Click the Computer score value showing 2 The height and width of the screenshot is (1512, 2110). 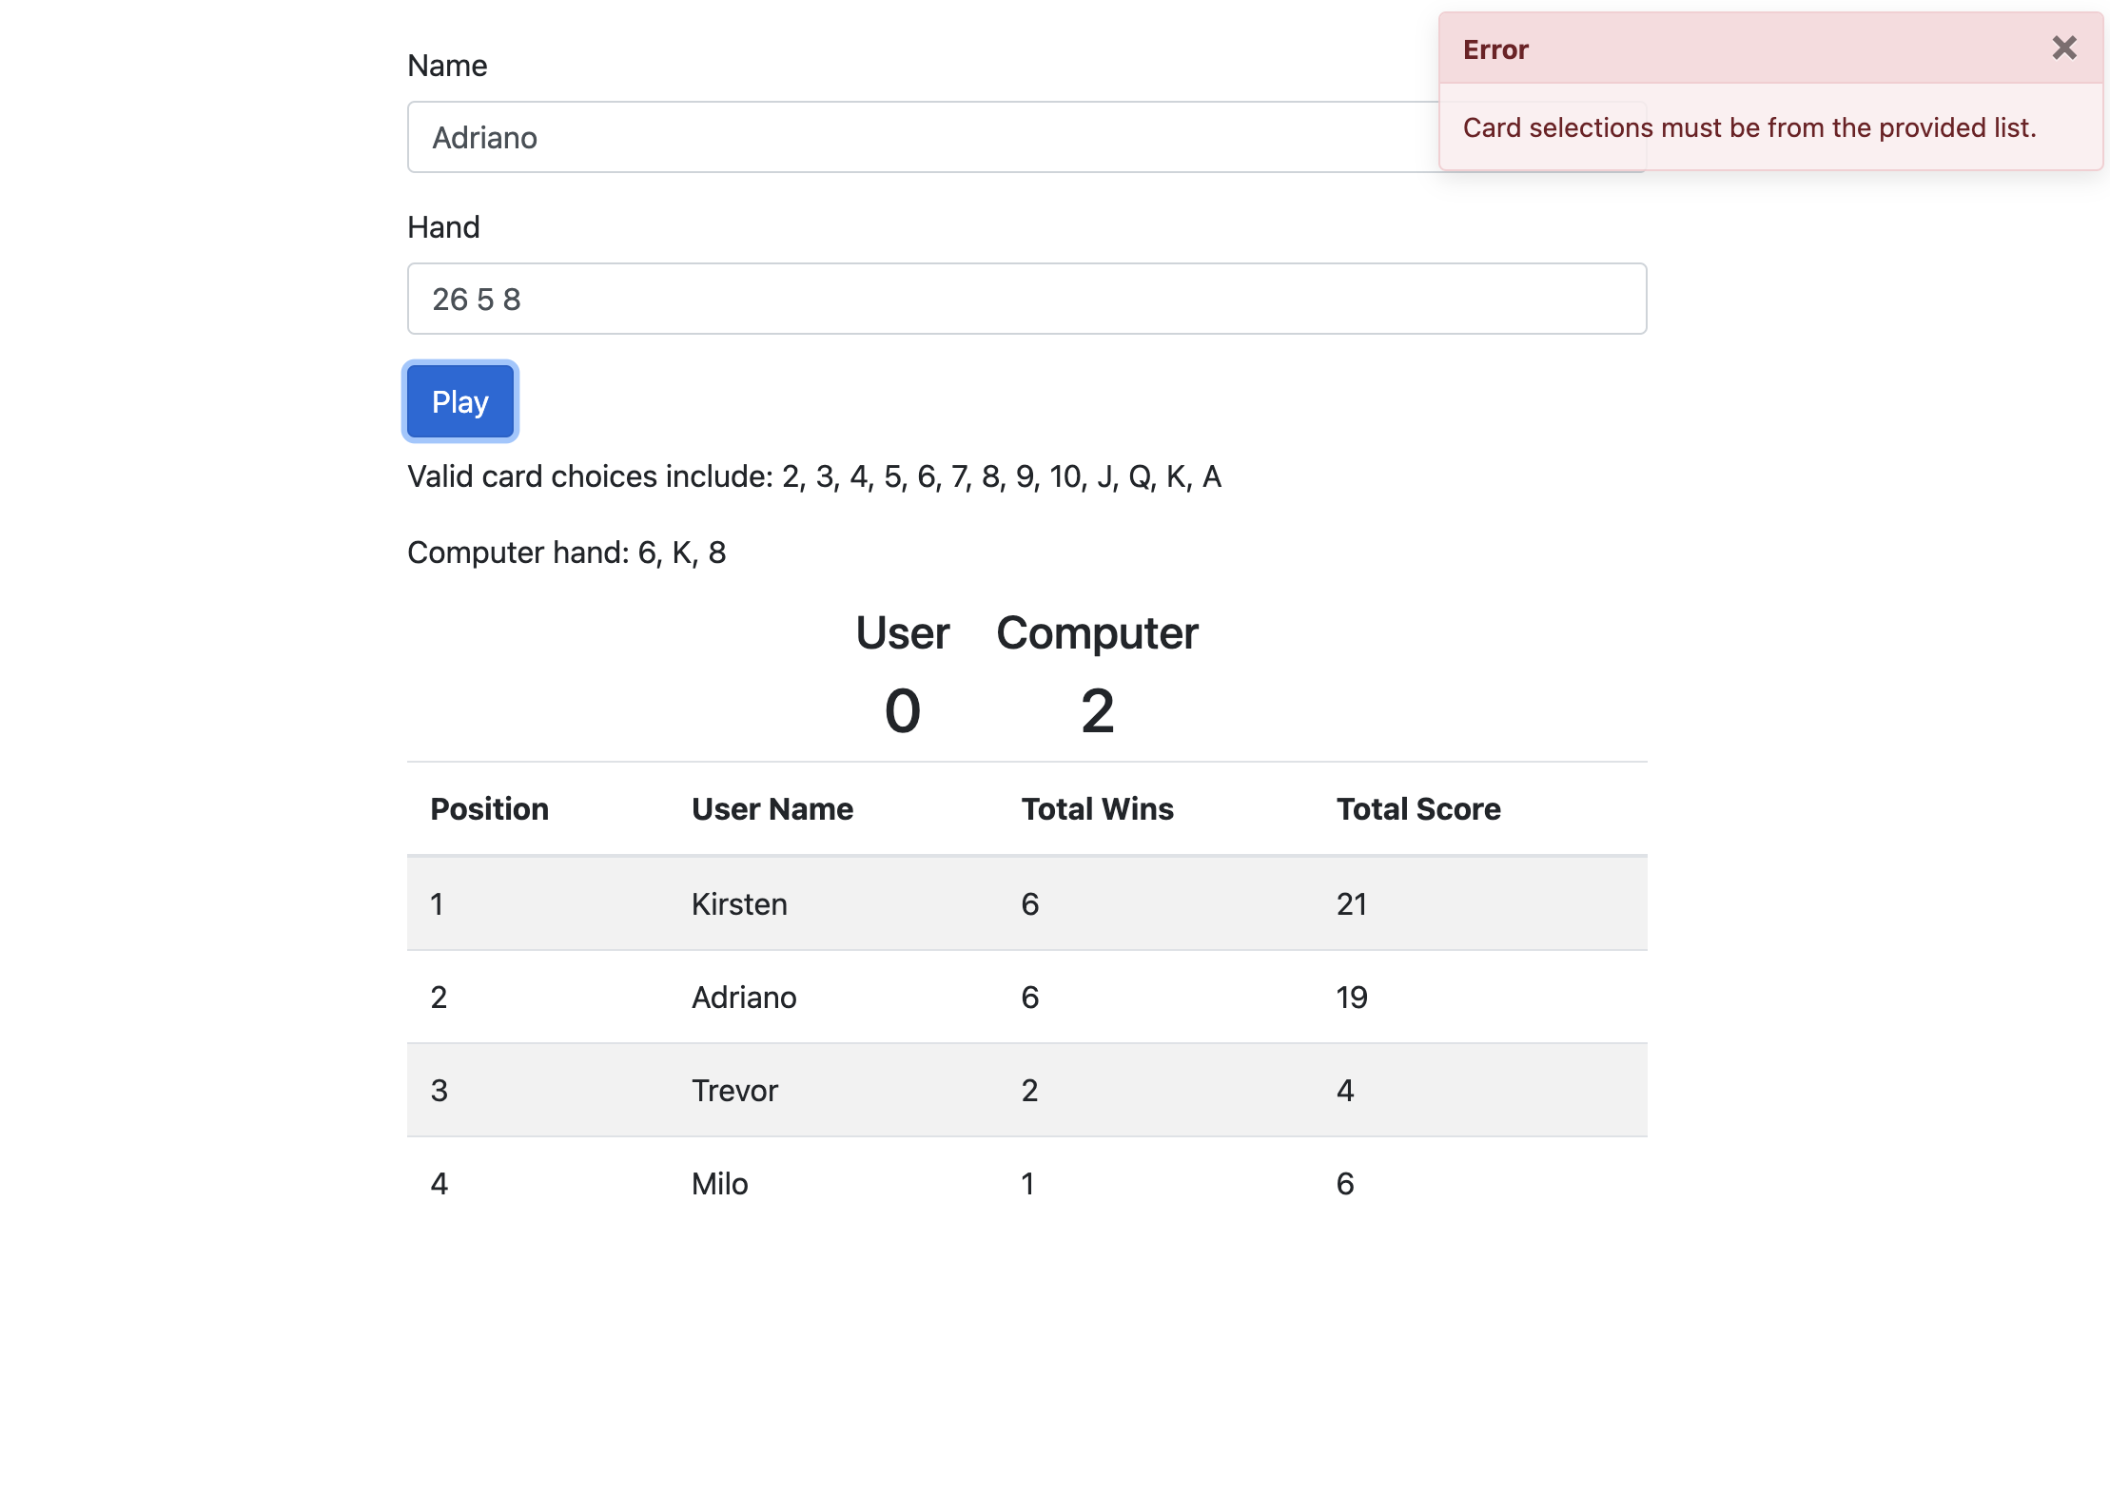[x=1096, y=708]
